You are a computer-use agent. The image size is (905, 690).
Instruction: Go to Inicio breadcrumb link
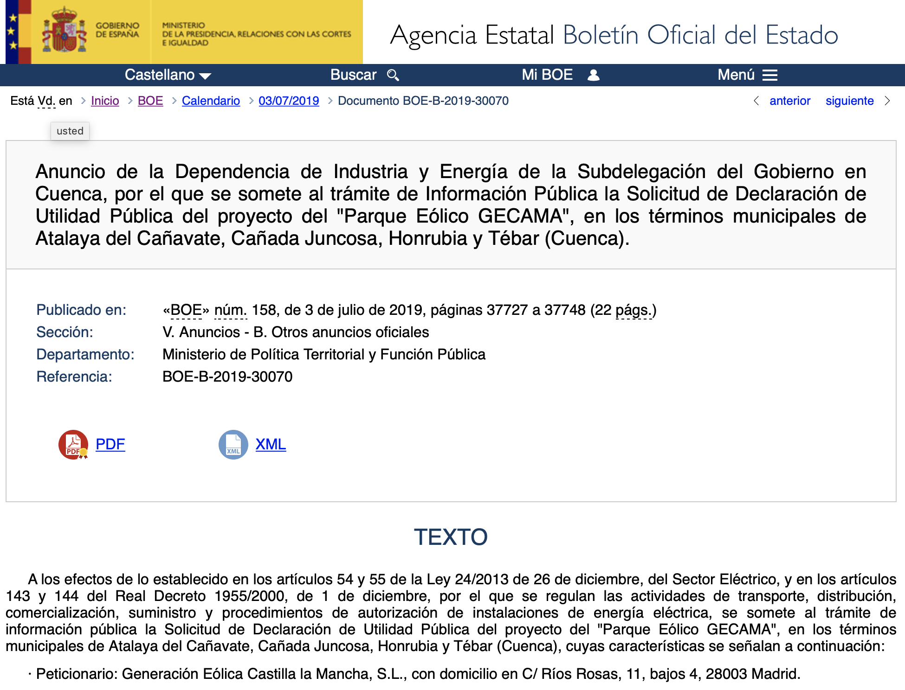105,101
